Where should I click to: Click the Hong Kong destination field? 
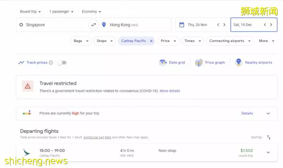click(x=133, y=25)
